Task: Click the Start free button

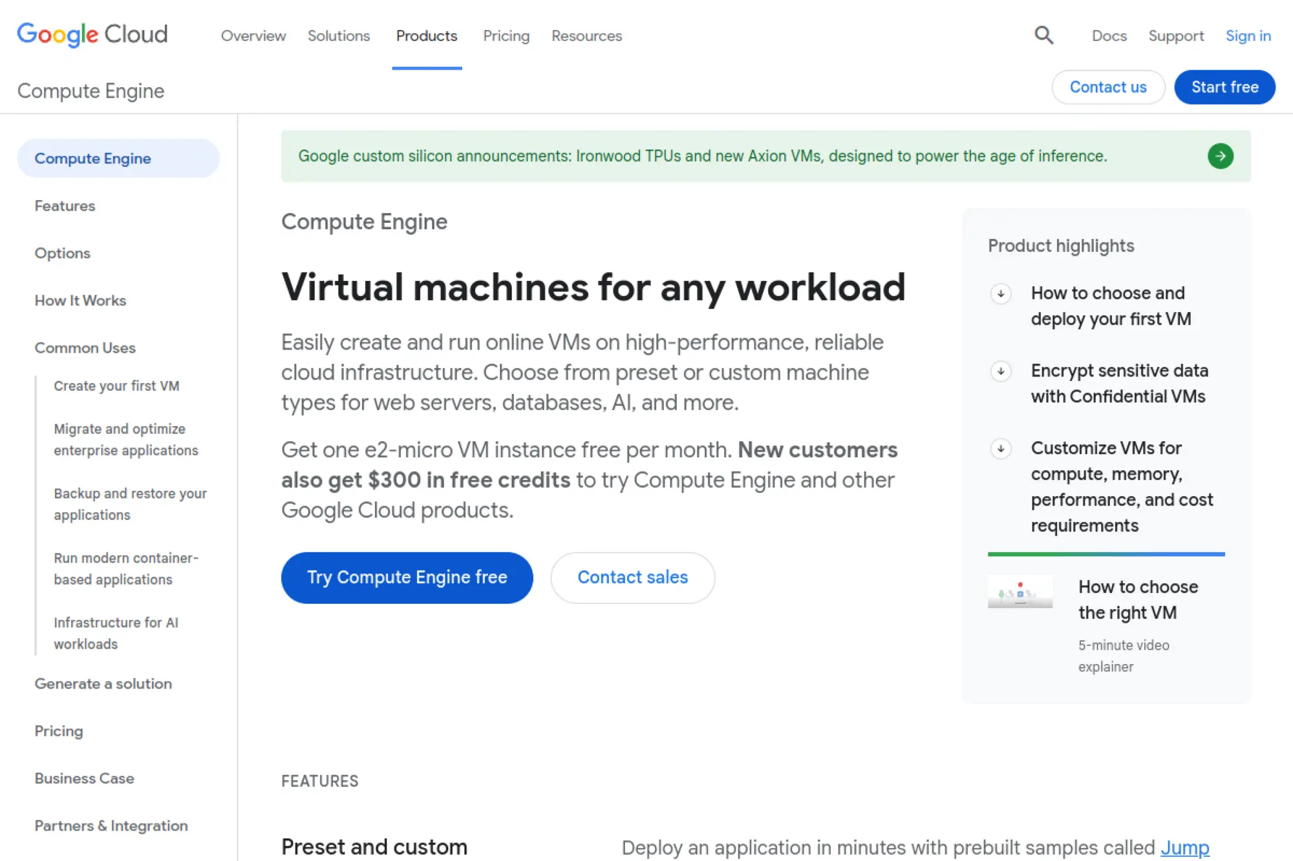Action: (x=1224, y=87)
